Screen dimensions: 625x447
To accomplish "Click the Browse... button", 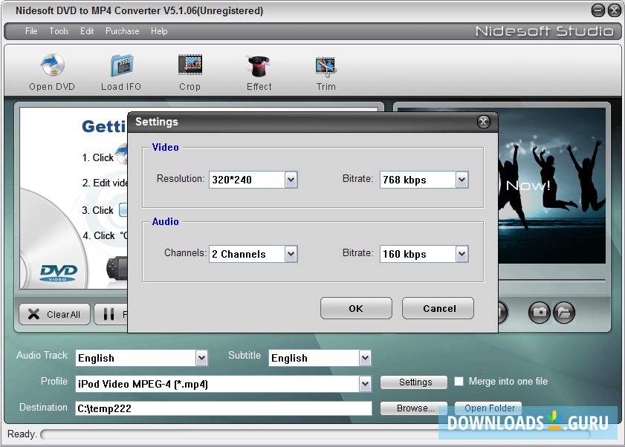I will click(414, 408).
